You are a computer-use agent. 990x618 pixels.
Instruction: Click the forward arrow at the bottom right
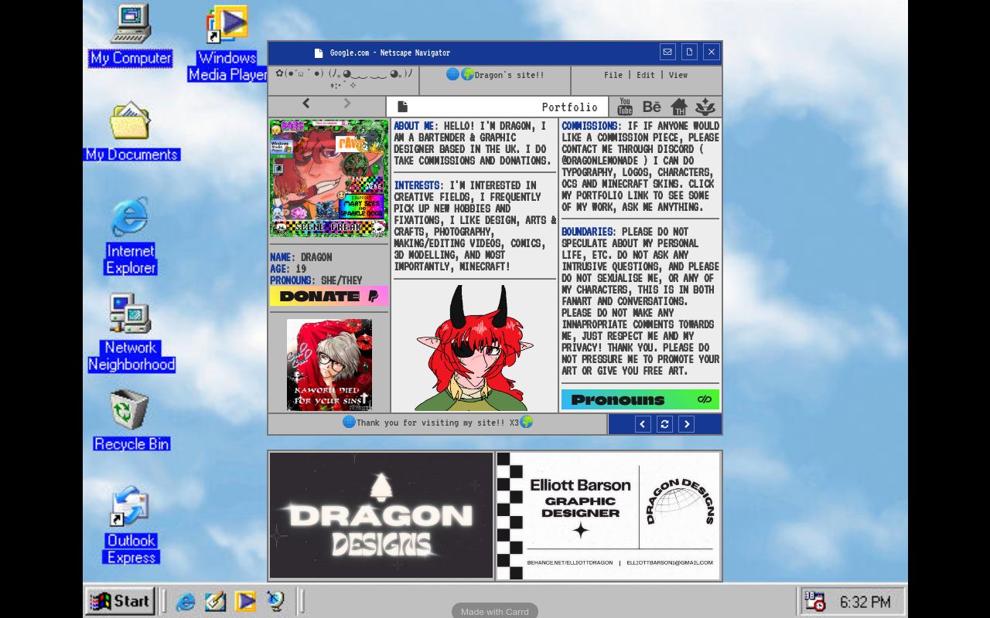pos(686,423)
